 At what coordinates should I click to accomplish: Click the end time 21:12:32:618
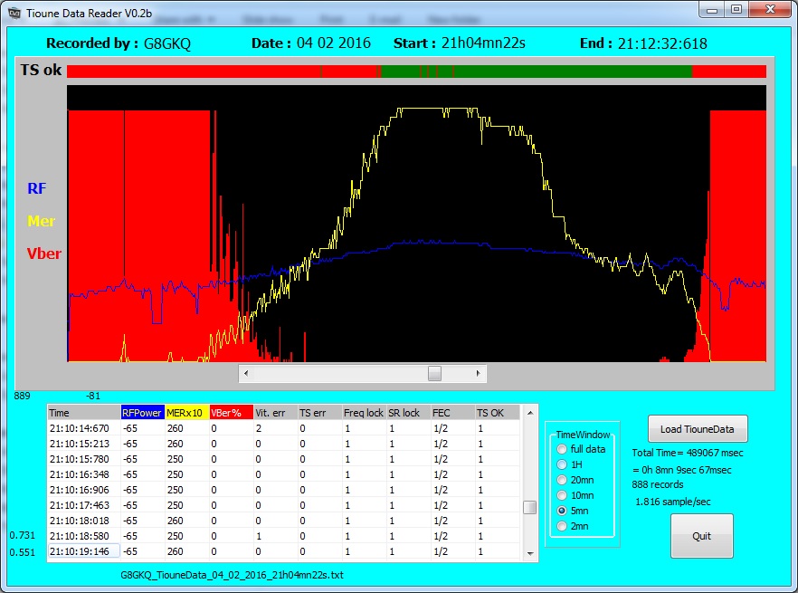(662, 43)
